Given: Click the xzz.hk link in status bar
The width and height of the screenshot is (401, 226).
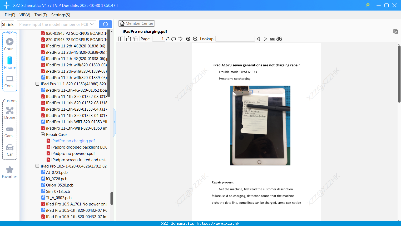Looking at the screenshot, I should [218, 223].
